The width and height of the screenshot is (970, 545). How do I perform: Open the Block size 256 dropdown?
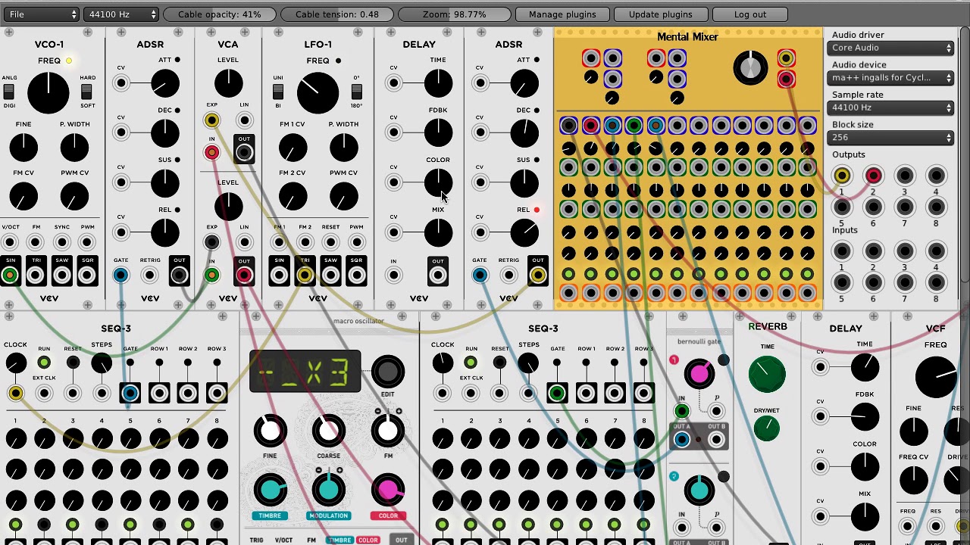891,138
